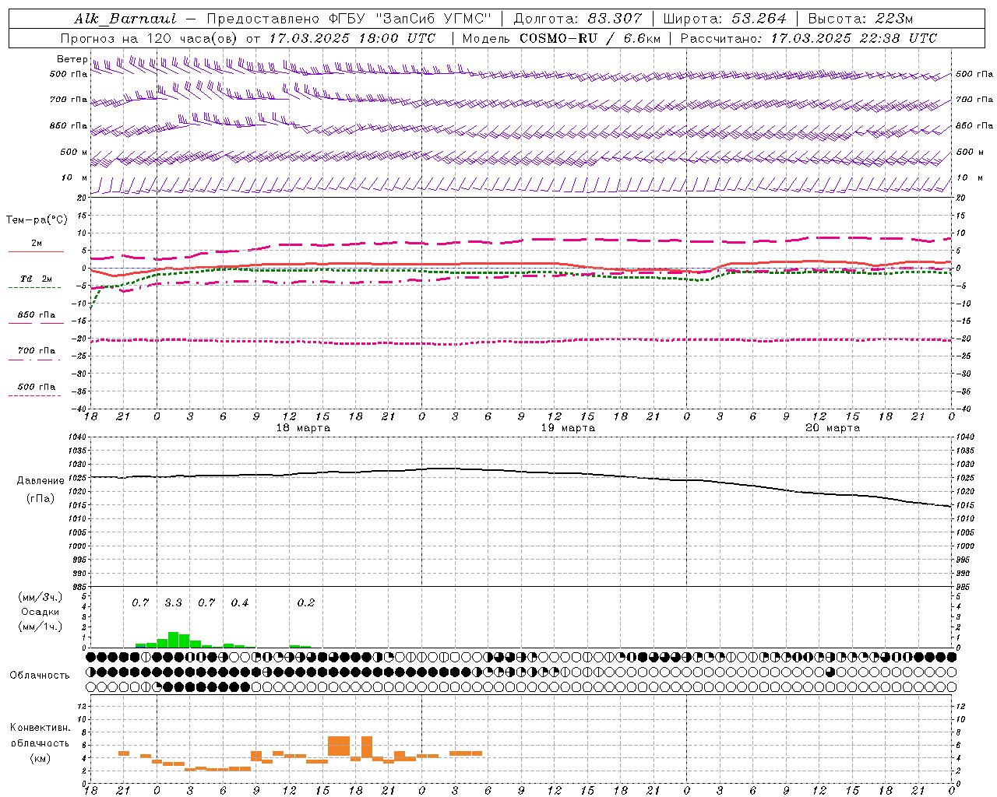The height and width of the screenshot is (797, 997).
Task: Click the (мм/3ч.) precipitation unit label
Action: (x=41, y=597)
